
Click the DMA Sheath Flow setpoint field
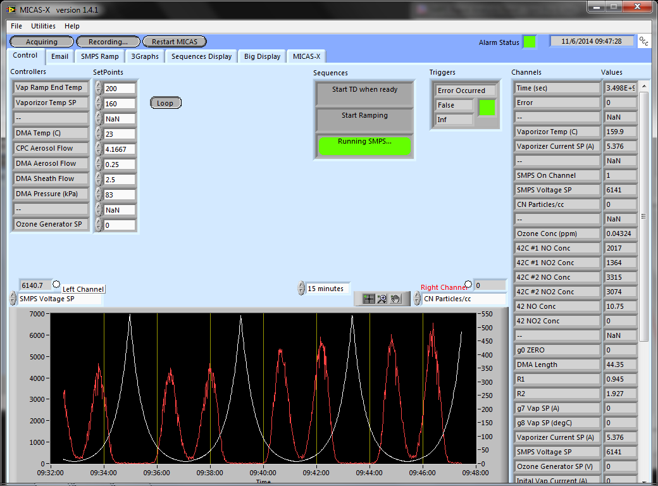[x=120, y=180]
